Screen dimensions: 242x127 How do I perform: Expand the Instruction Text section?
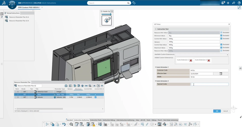tap(156, 29)
